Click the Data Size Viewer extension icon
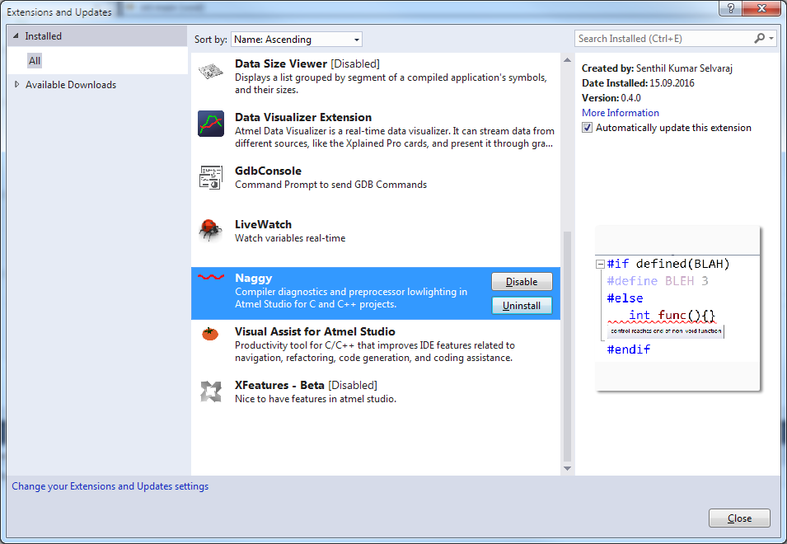 point(211,71)
